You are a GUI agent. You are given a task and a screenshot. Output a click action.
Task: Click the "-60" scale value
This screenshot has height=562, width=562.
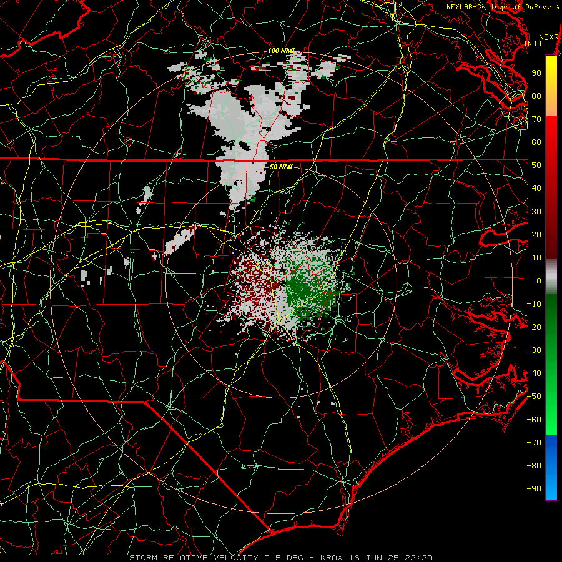[x=534, y=420]
